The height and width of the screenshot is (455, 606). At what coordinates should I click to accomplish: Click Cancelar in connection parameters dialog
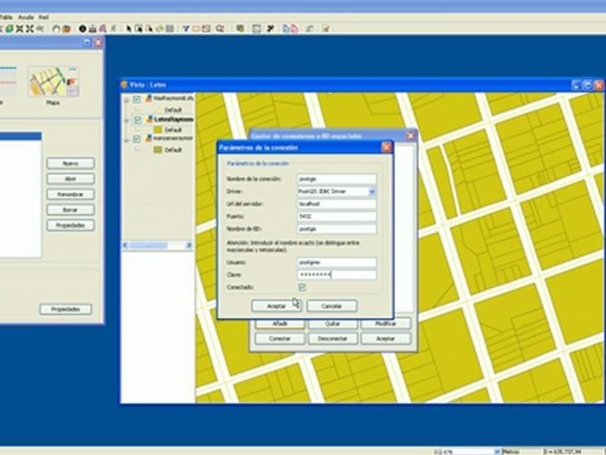click(332, 306)
